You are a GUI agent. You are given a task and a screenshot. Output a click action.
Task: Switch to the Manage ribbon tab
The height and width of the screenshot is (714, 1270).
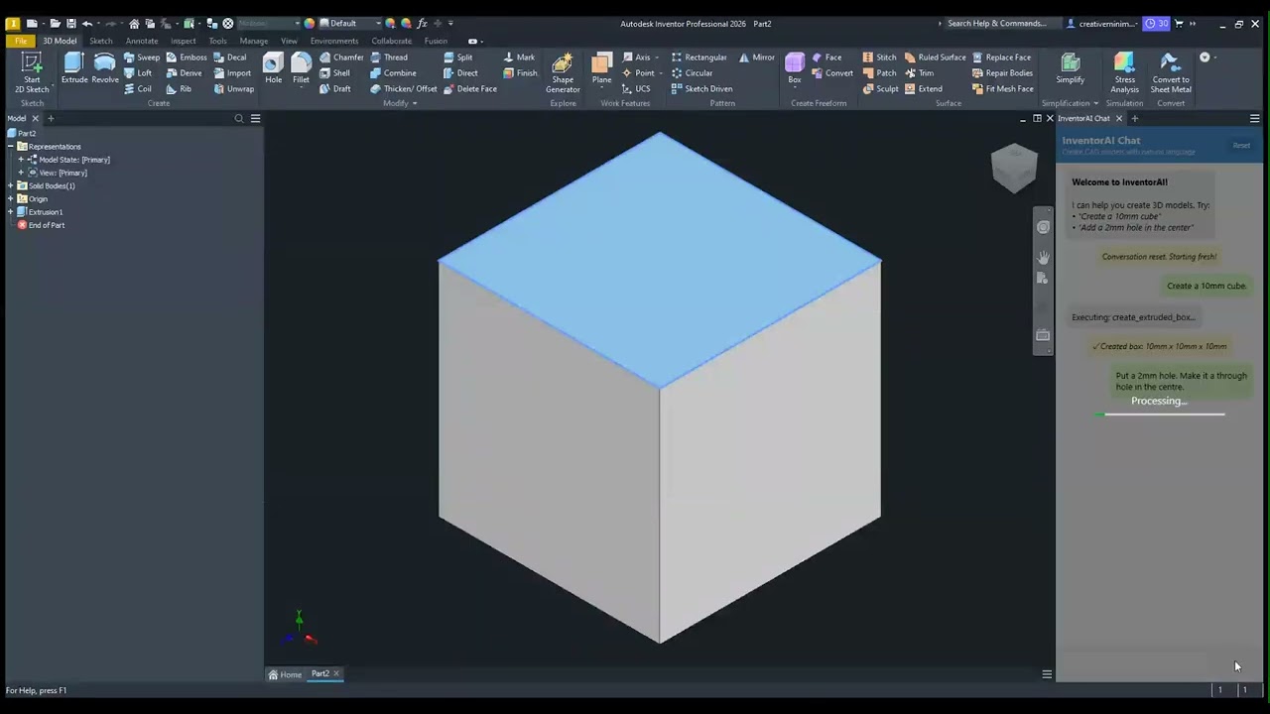253,42
